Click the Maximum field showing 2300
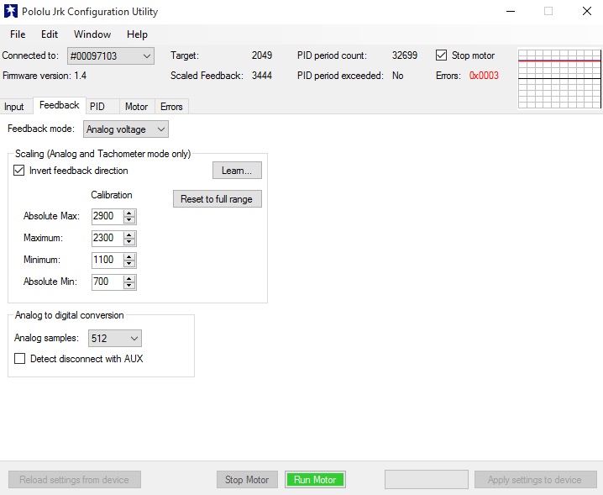 [107, 239]
